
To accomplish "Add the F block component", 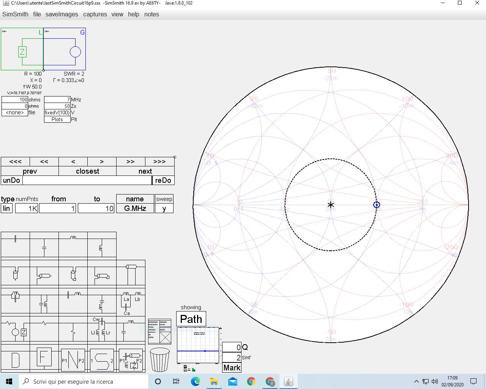I will click(44, 359).
